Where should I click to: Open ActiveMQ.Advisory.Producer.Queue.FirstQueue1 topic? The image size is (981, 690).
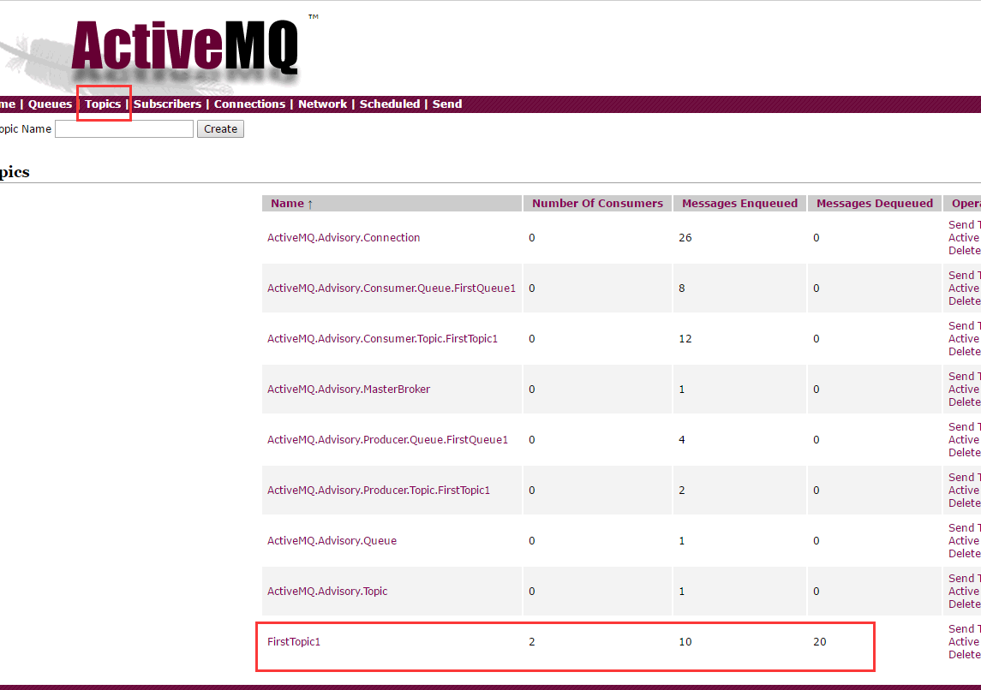387,440
